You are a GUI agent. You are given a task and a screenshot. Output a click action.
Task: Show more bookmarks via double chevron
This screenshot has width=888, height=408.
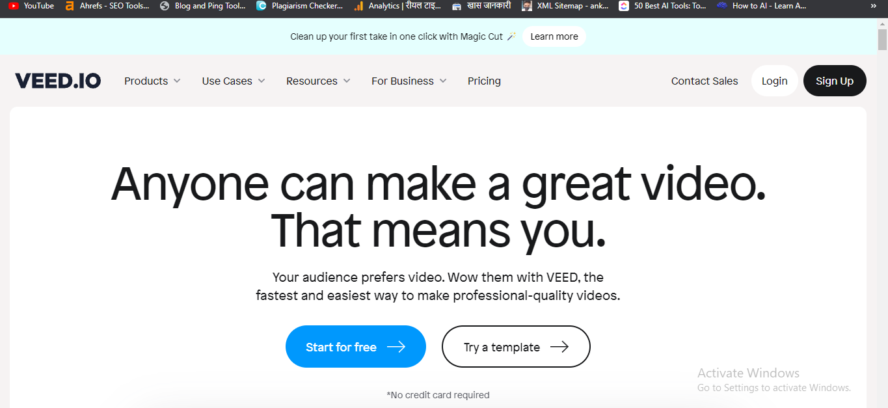(x=873, y=6)
